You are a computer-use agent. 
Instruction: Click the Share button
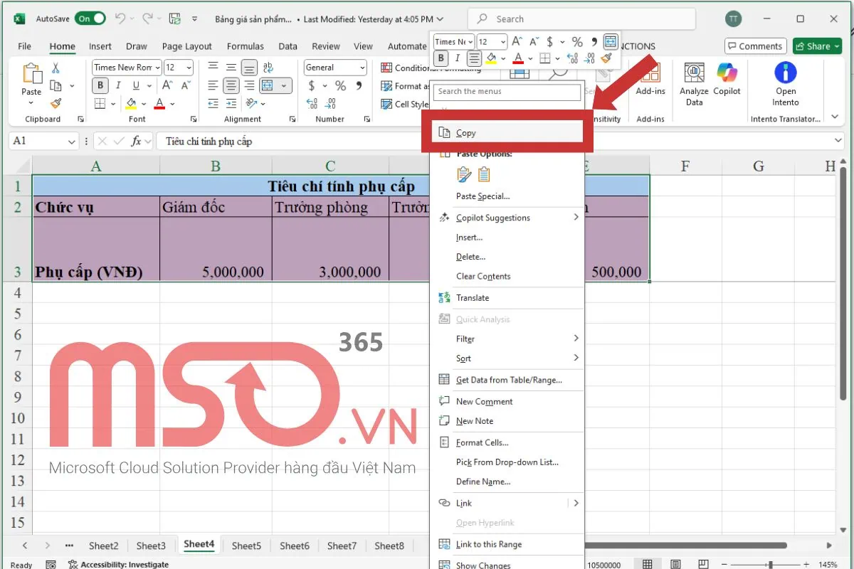816,46
